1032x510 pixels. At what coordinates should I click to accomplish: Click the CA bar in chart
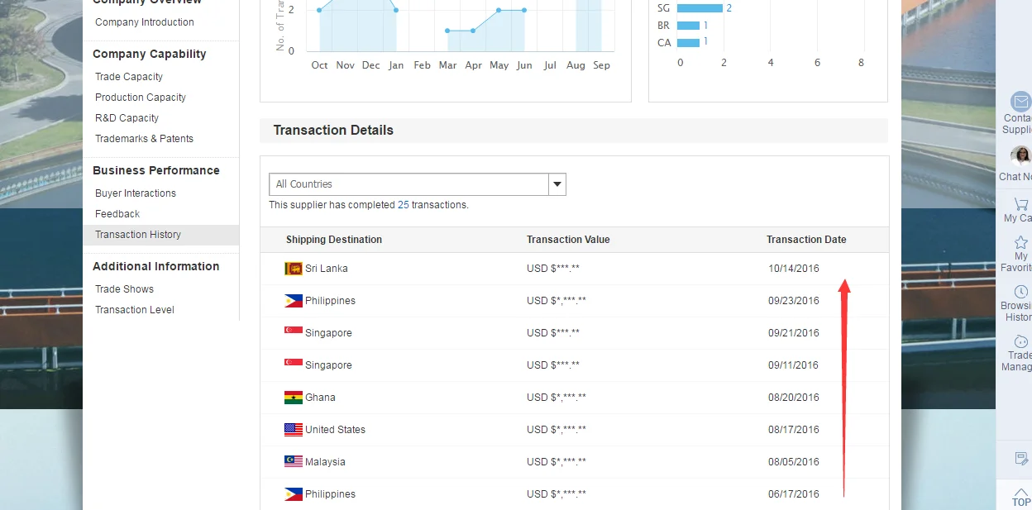[688, 42]
